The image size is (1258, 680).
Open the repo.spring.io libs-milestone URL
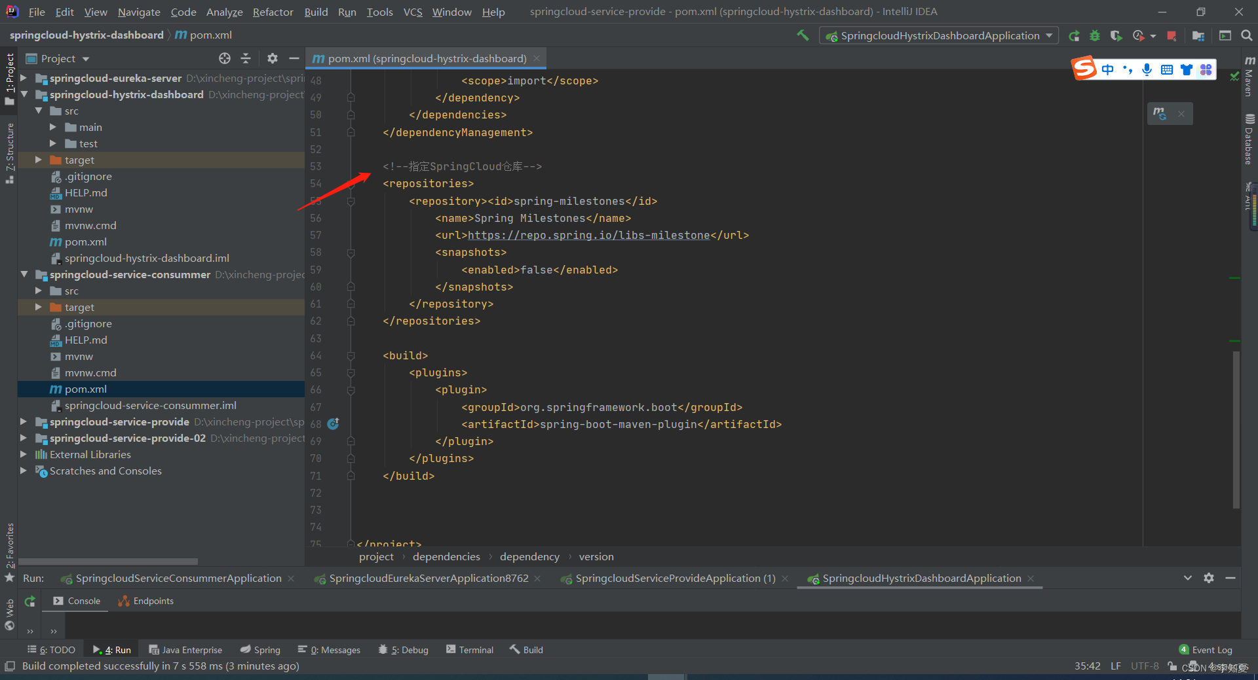[588, 236]
